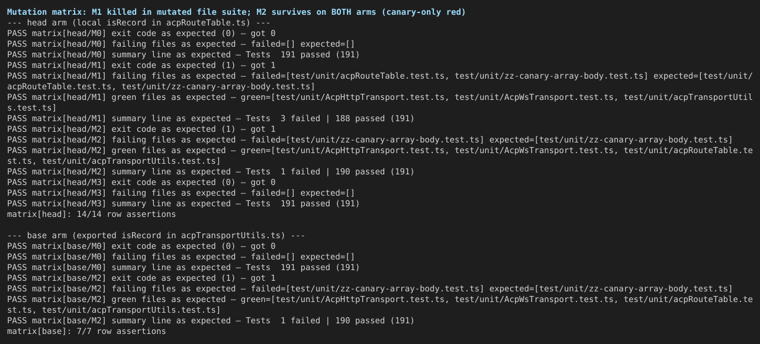760x344 pixels.
Task: Select the '--- base arm' section header
Action: 156,236
